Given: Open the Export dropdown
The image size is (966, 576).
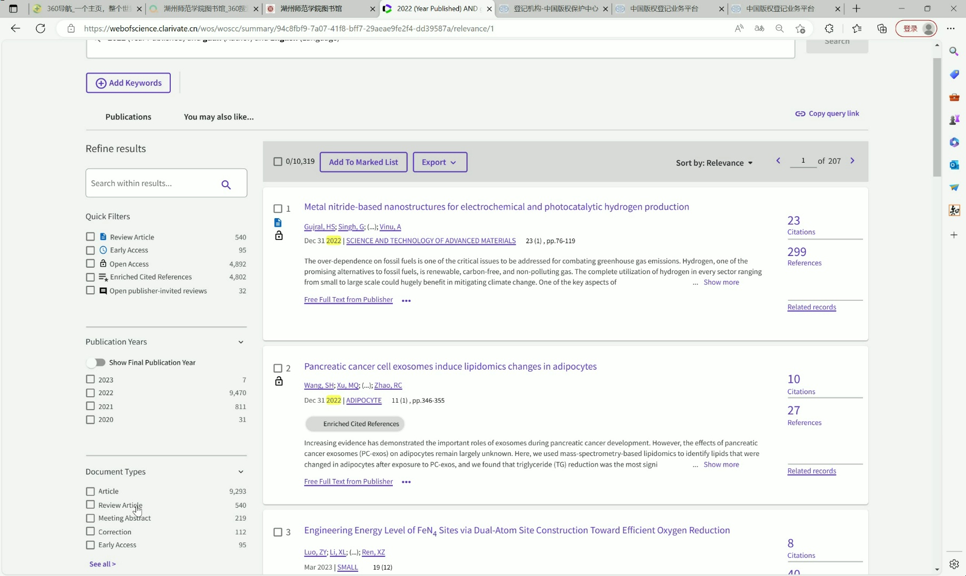Looking at the screenshot, I should [x=440, y=162].
